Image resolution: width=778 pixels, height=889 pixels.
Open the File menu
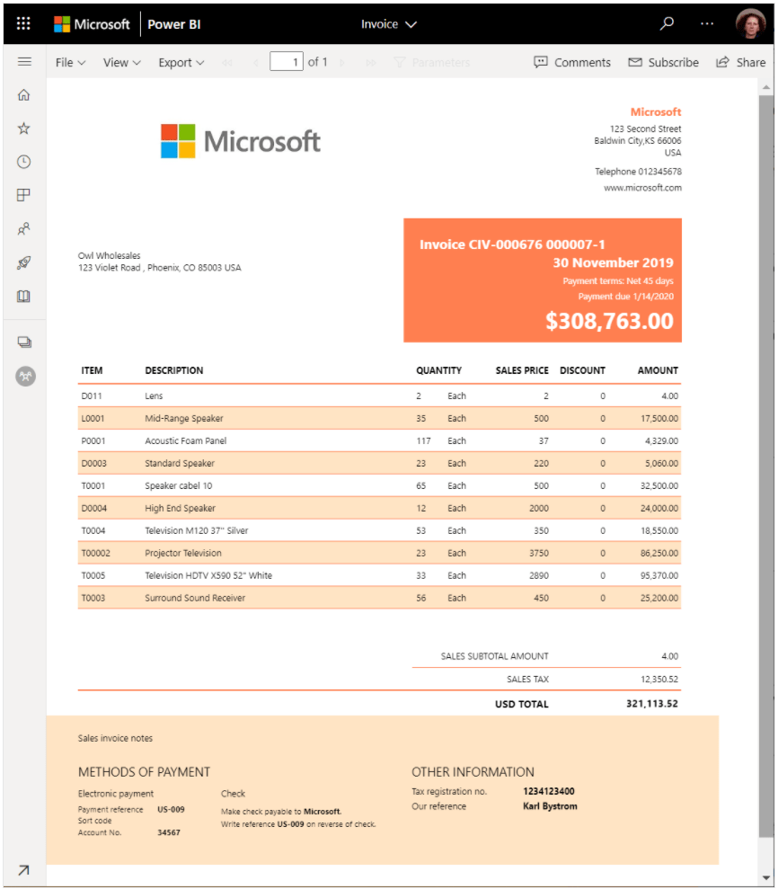(69, 62)
